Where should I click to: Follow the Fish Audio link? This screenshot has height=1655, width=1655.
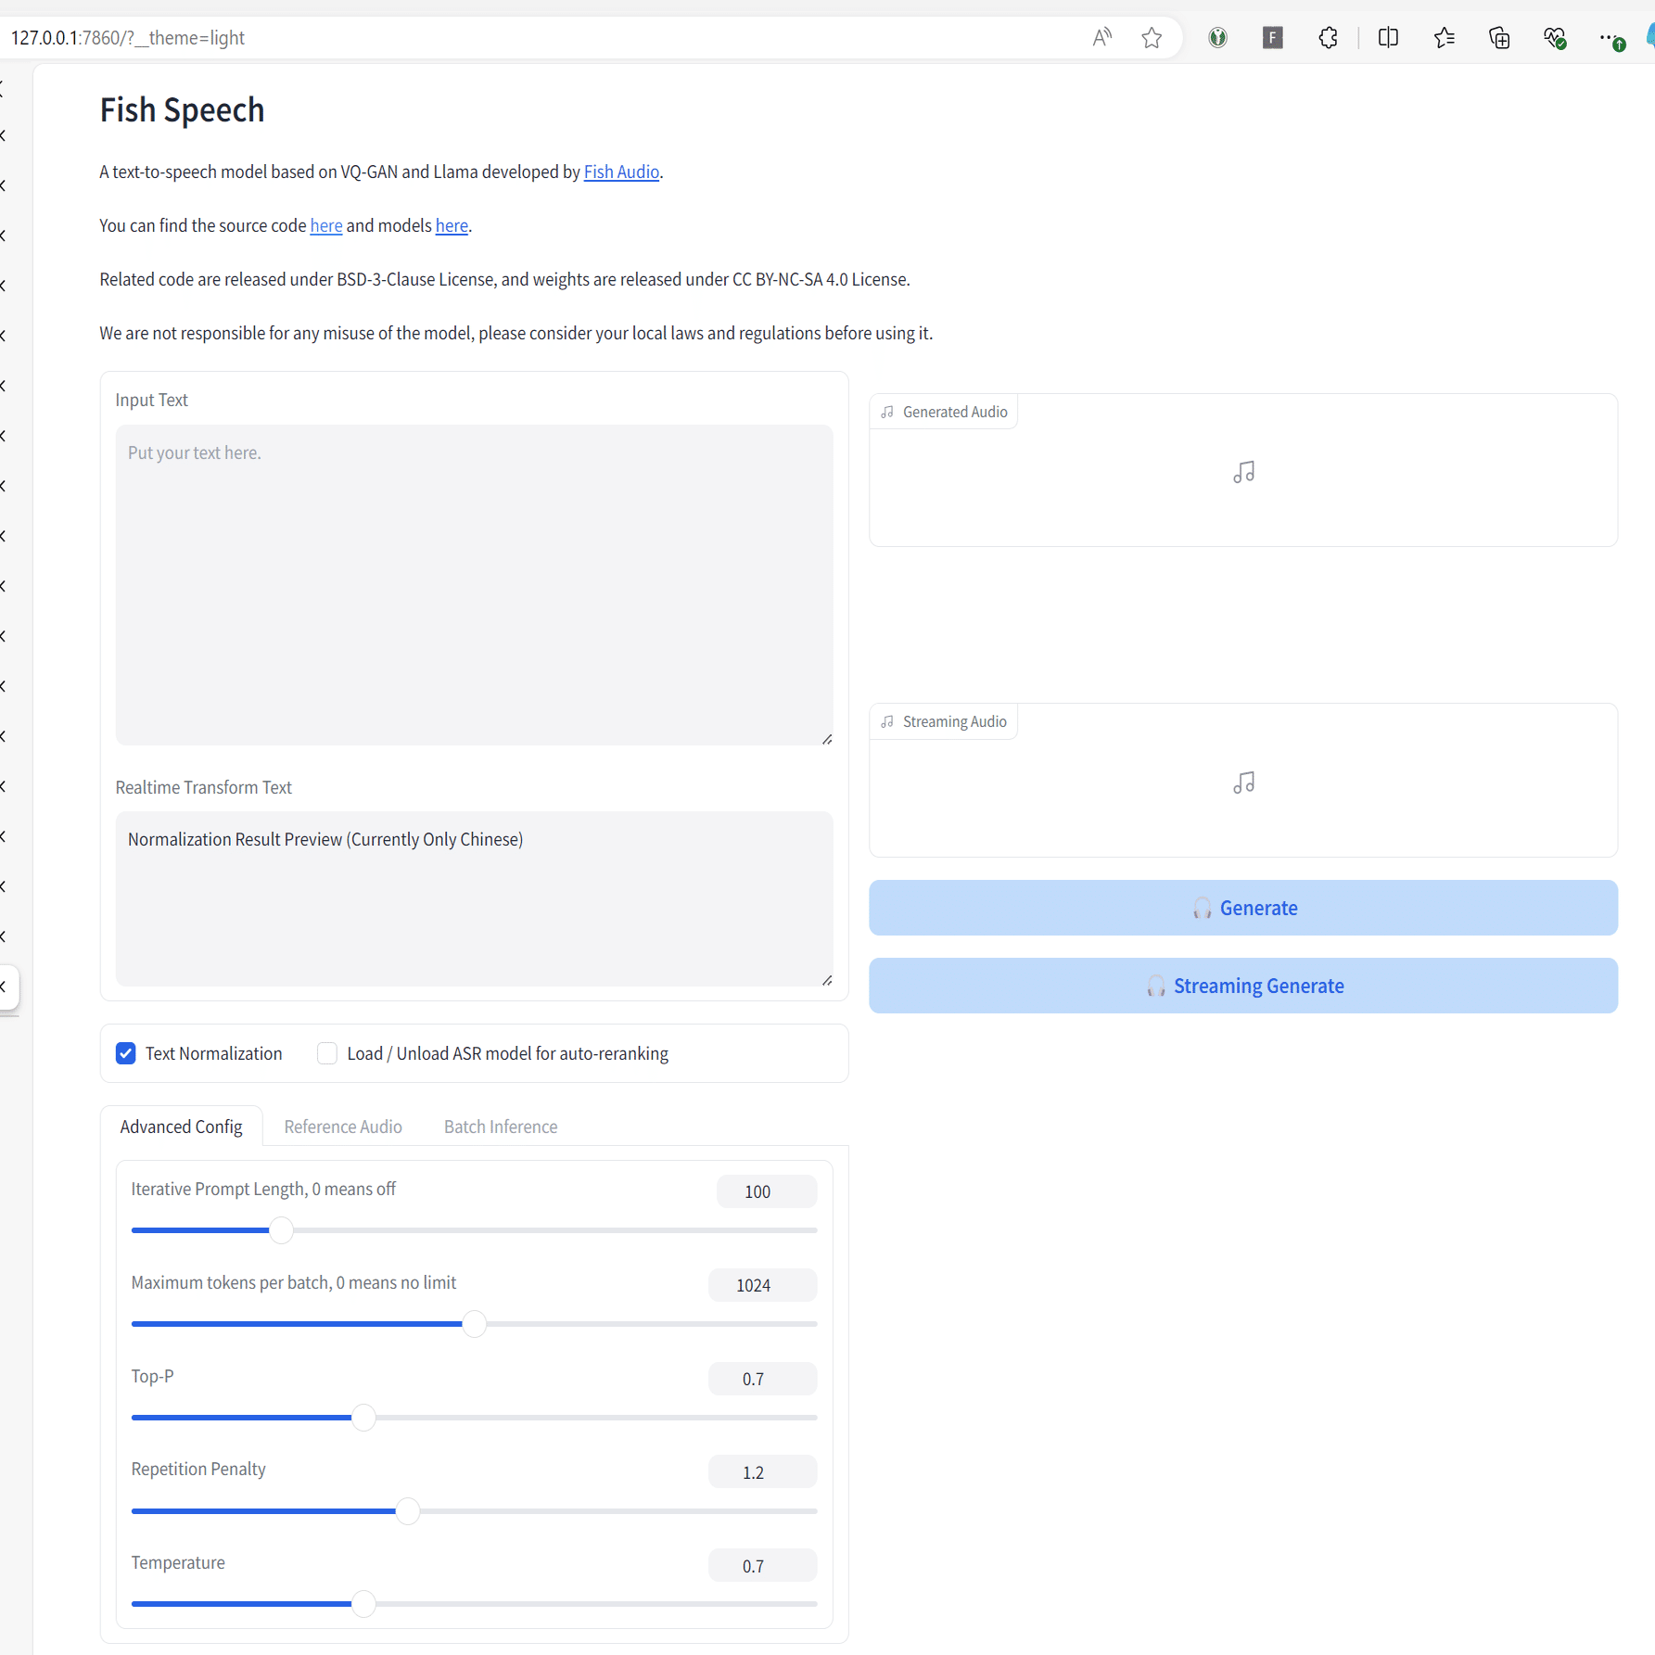tap(621, 172)
